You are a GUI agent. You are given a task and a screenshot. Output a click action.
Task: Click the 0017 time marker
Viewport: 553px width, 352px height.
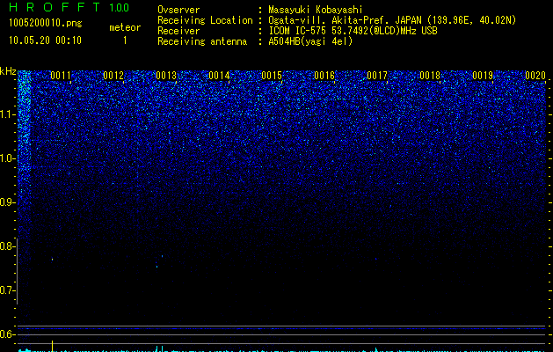(x=377, y=76)
